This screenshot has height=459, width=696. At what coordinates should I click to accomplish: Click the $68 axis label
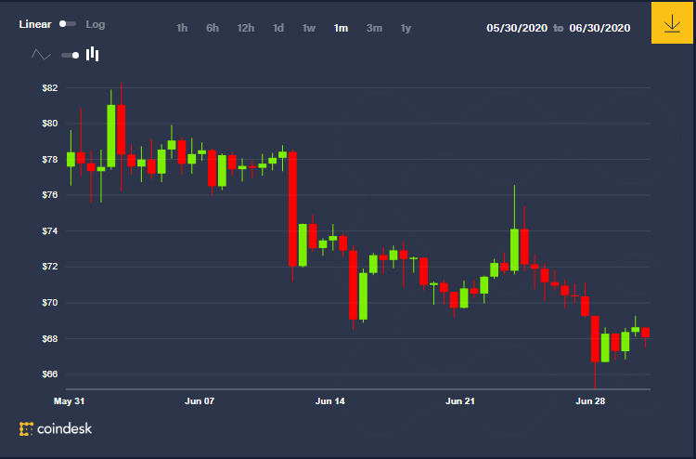[50, 338]
